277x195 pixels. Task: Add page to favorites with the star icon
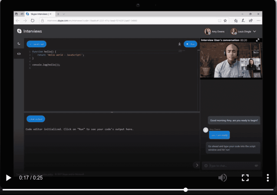(x=225, y=21)
